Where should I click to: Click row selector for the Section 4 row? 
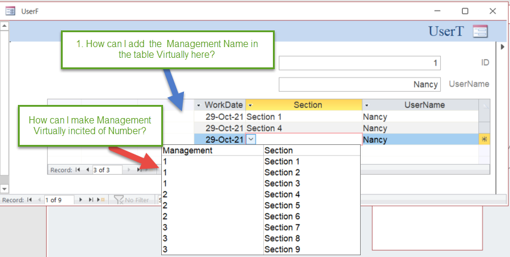(x=484, y=128)
